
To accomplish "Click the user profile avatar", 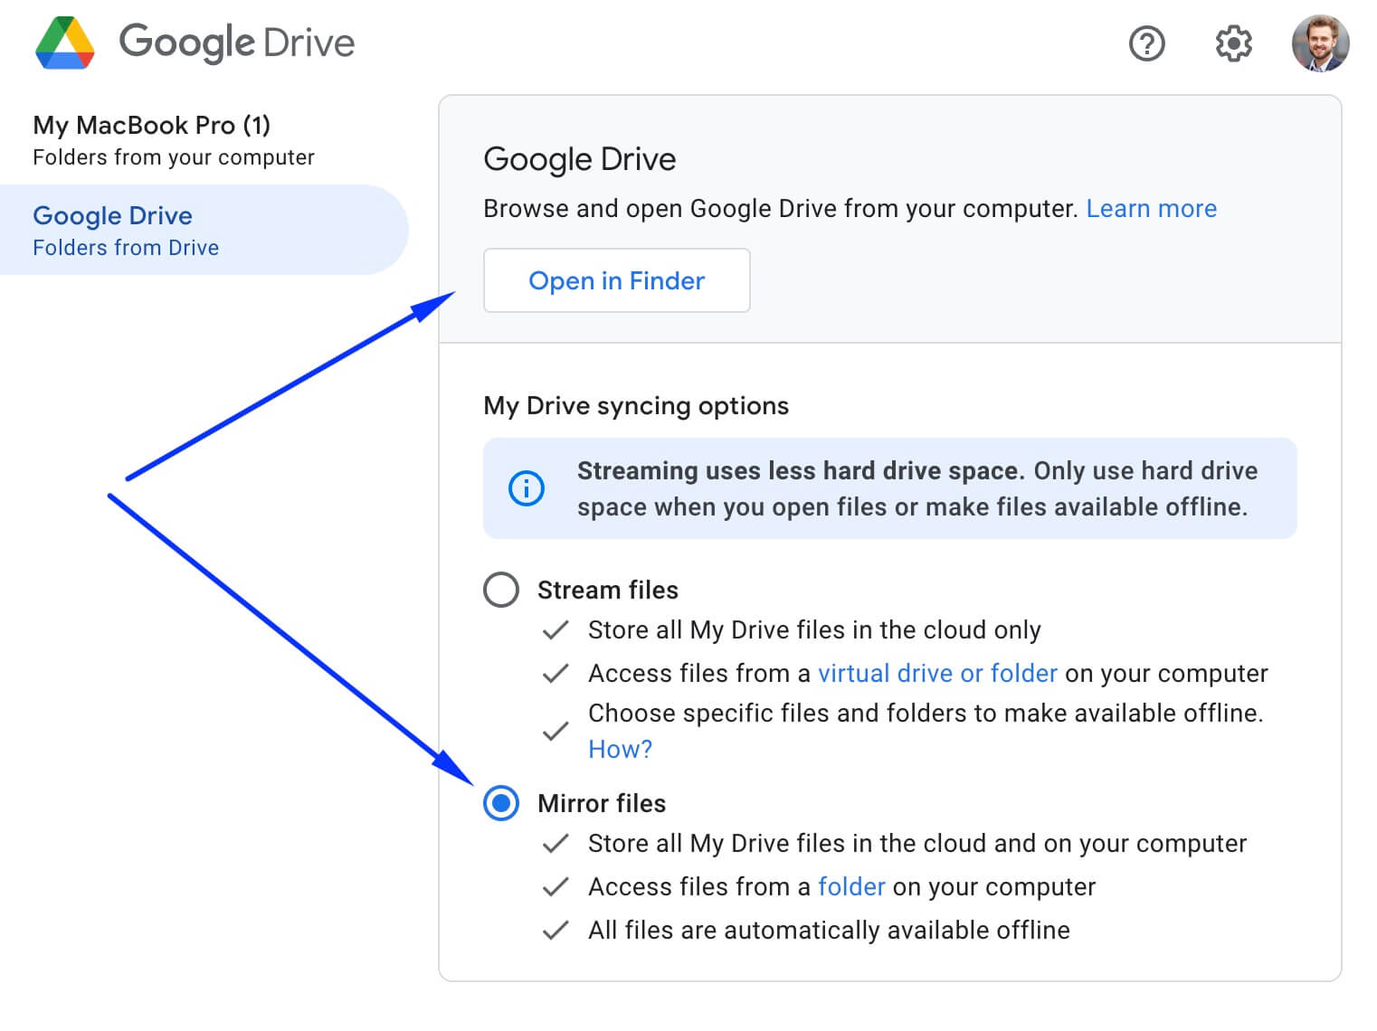I will tap(1320, 43).
